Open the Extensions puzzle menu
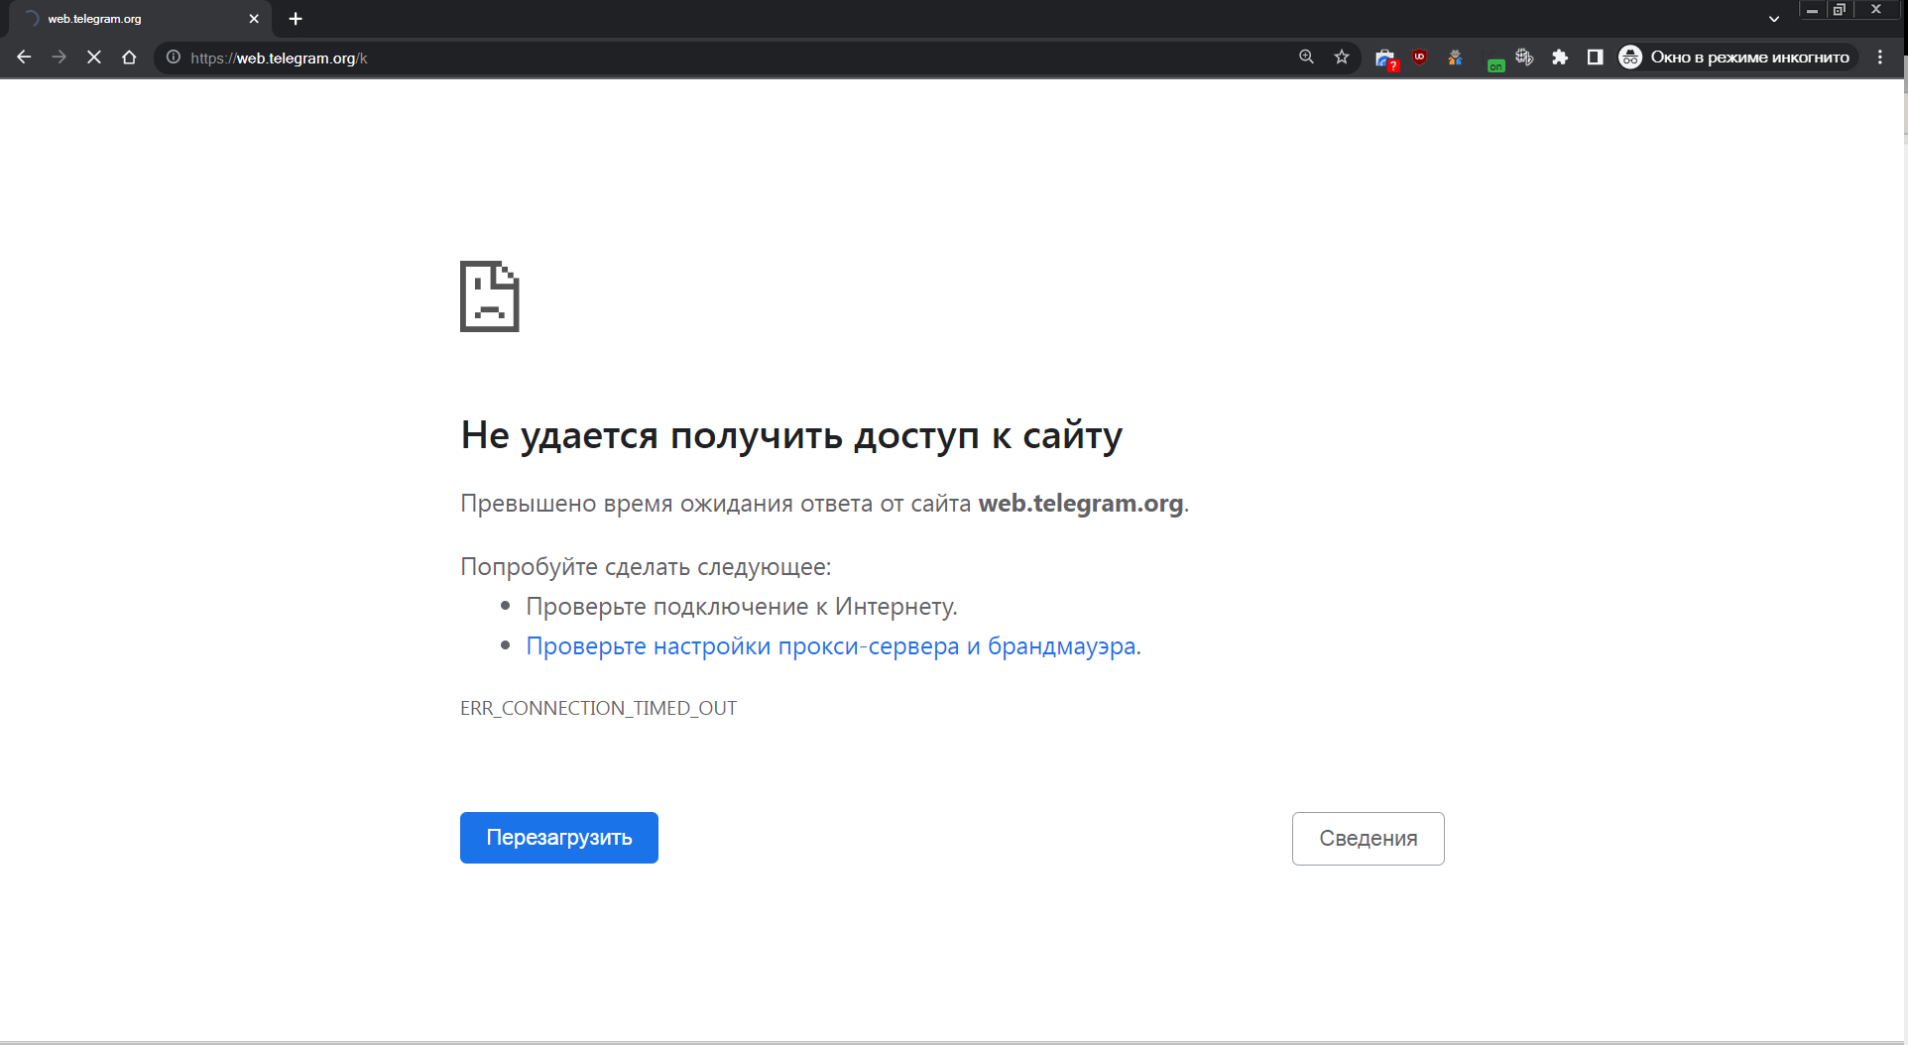 click(1560, 58)
